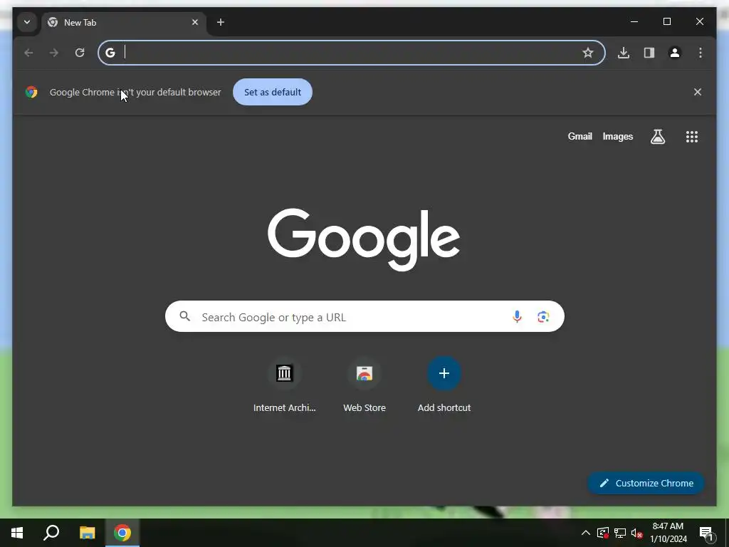Click the Chrome icon on the taskbar
The width and height of the screenshot is (729, 547).
coord(122,533)
